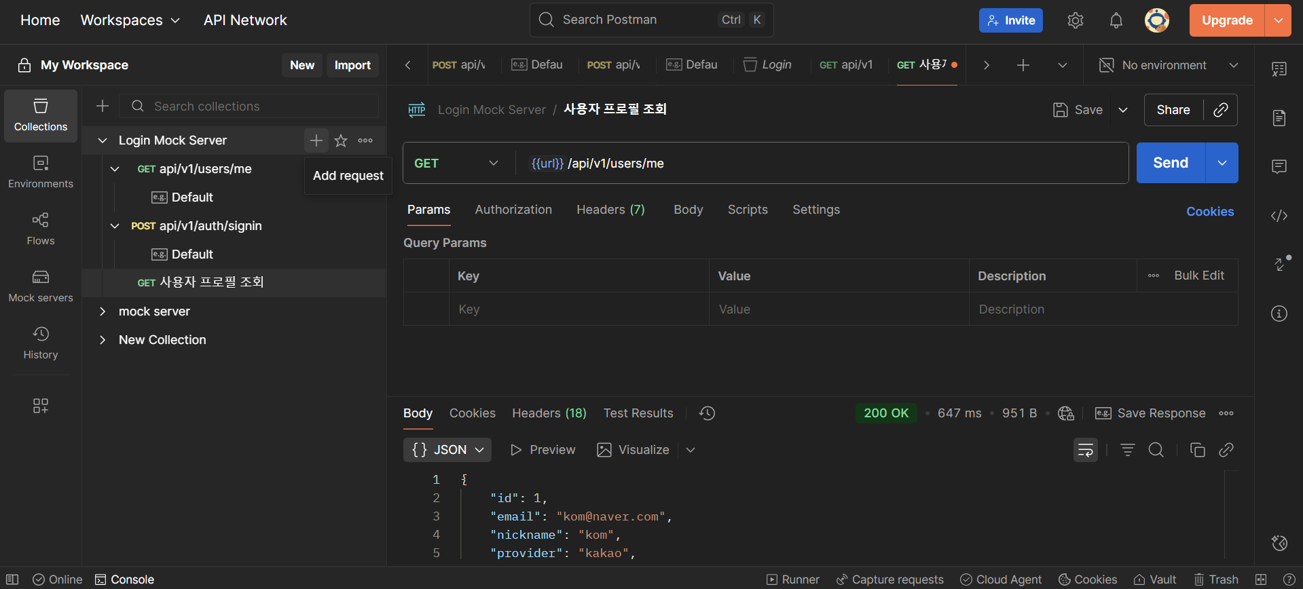Screen dimensions: 1303x589
Task: Open the HTTP method GET dropdown
Action: coord(456,163)
